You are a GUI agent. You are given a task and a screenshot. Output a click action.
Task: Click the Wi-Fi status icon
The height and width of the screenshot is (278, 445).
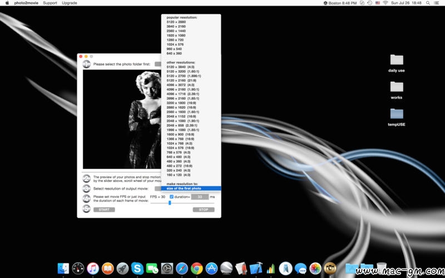coord(385,3)
